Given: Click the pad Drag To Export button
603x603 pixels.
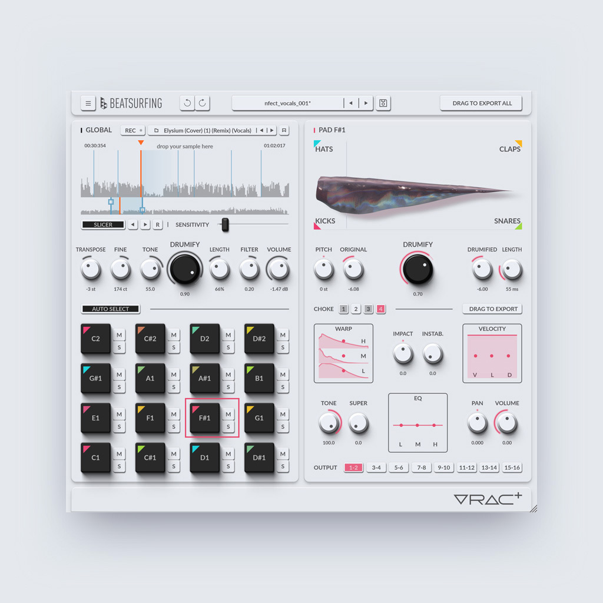Looking at the screenshot, I should pyautogui.click(x=493, y=309).
